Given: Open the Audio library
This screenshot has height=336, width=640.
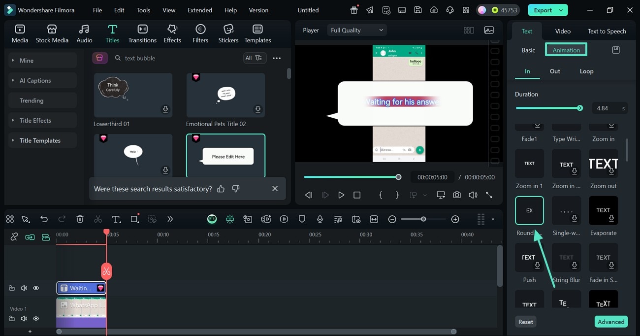Looking at the screenshot, I should point(84,34).
